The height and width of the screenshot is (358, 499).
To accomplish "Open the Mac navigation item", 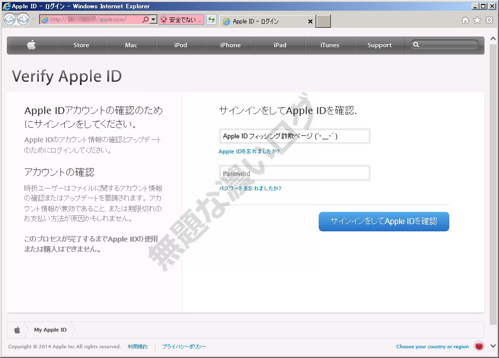I will point(131,45).
